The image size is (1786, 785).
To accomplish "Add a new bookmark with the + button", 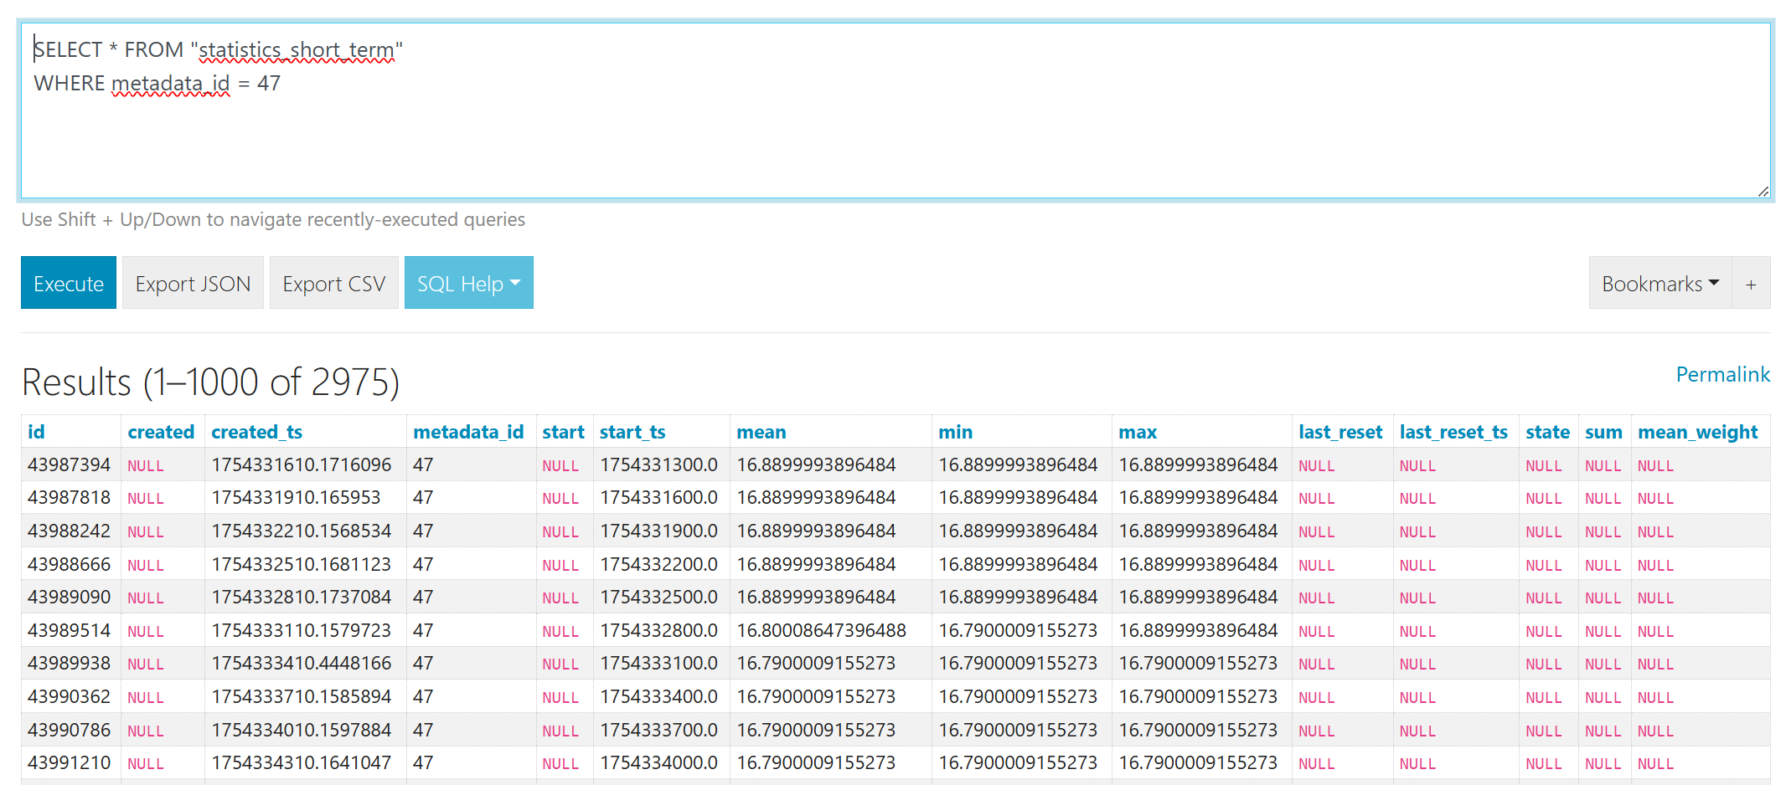I will coord(1751,282).
